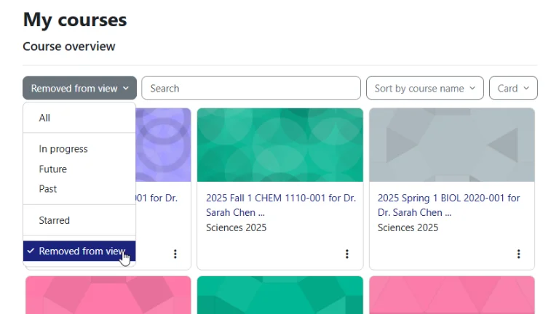This screenshot has height=314, width=559.
Task: Open BIOL 2020-001 course link
Action: [x=448, y=205]
